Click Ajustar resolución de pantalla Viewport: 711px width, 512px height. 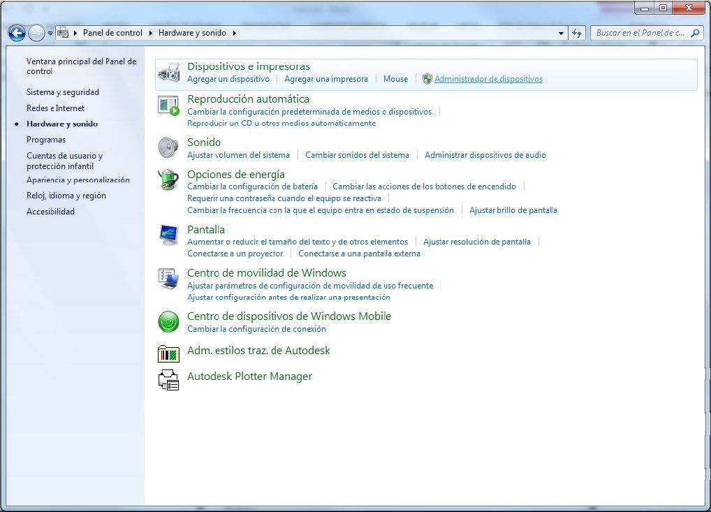pos(476,242)
